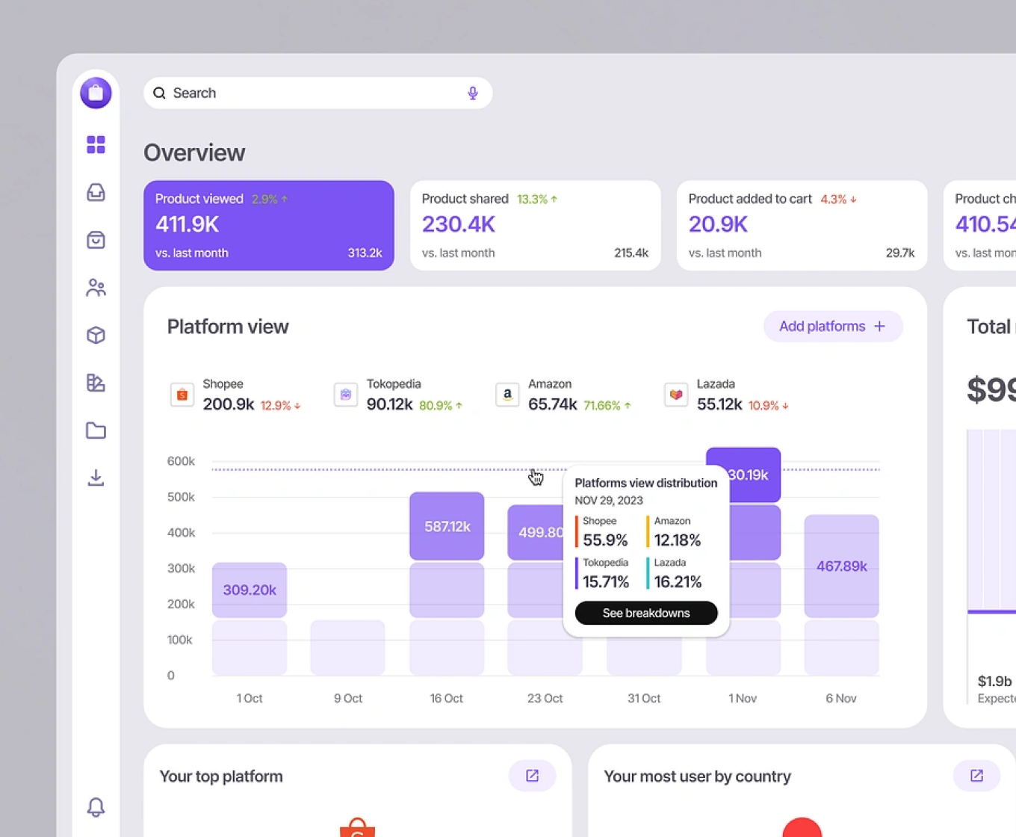Select the Product shared stat card
The image size is (1016, 837).
point(535,225)
